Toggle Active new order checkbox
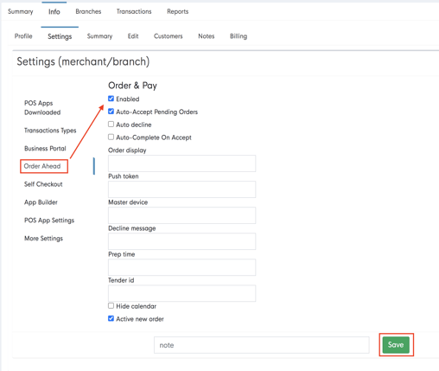 coord(111,318)
